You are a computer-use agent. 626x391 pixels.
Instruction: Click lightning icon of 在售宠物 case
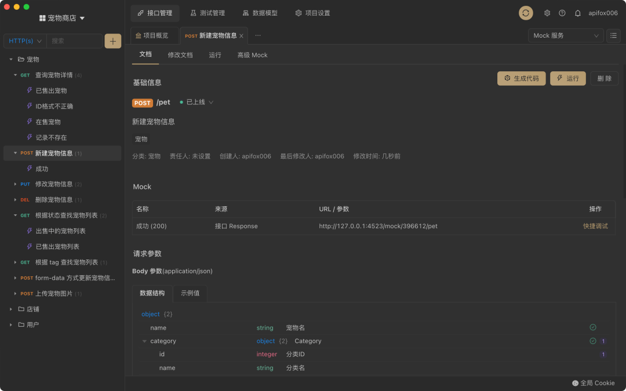pos(29,122)
